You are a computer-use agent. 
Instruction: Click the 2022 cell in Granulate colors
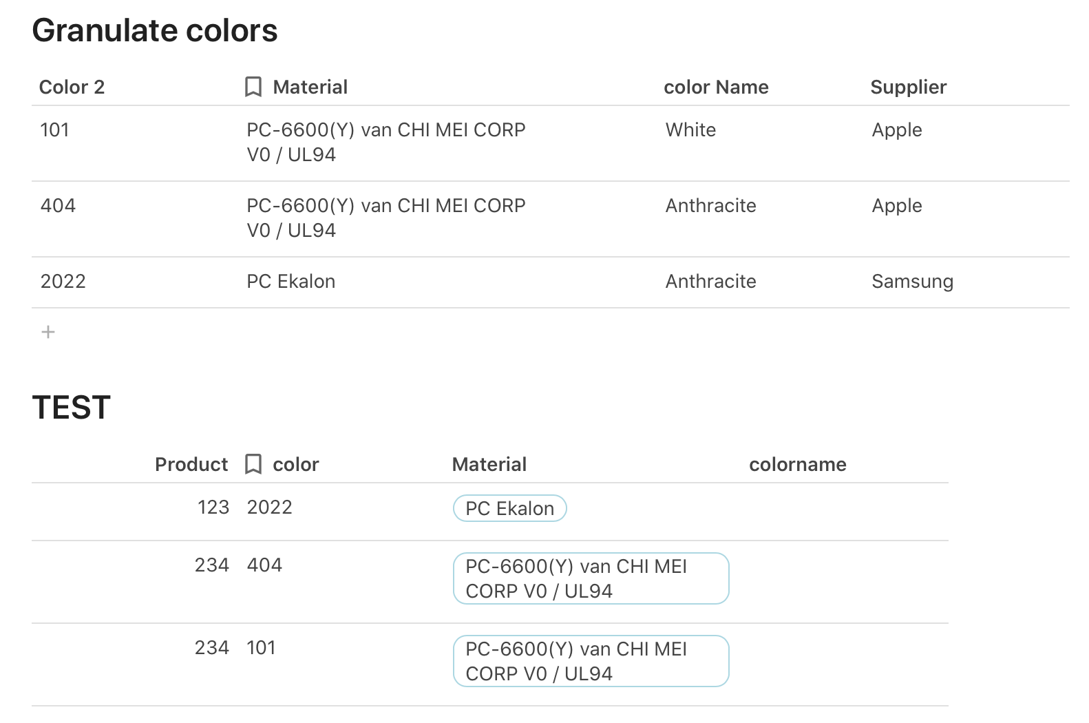coord(63,282)
